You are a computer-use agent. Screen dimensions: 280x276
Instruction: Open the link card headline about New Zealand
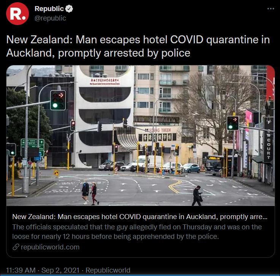(x=140, y=217)
